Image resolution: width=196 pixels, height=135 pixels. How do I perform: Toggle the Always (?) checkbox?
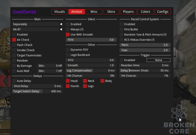(68, 29)
